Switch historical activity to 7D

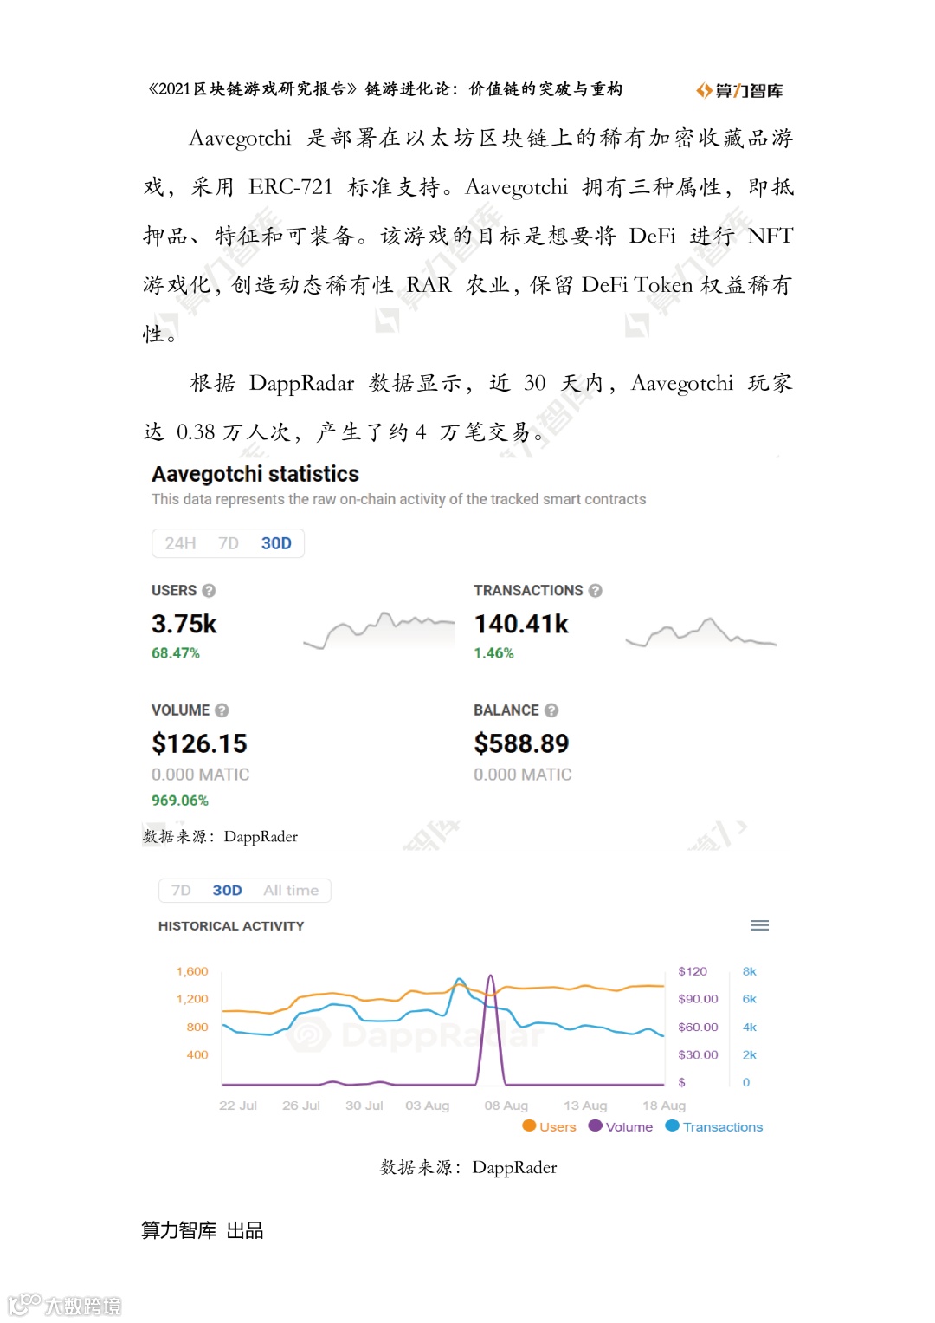click(x=181, y=891)
